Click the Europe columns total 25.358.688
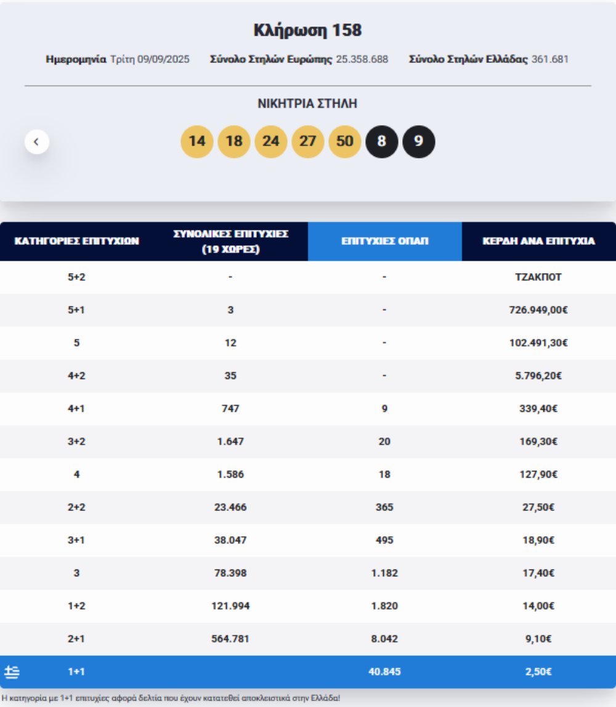This screenshot has height=707, width=616. pyautogui.click(x=362, y=60)
